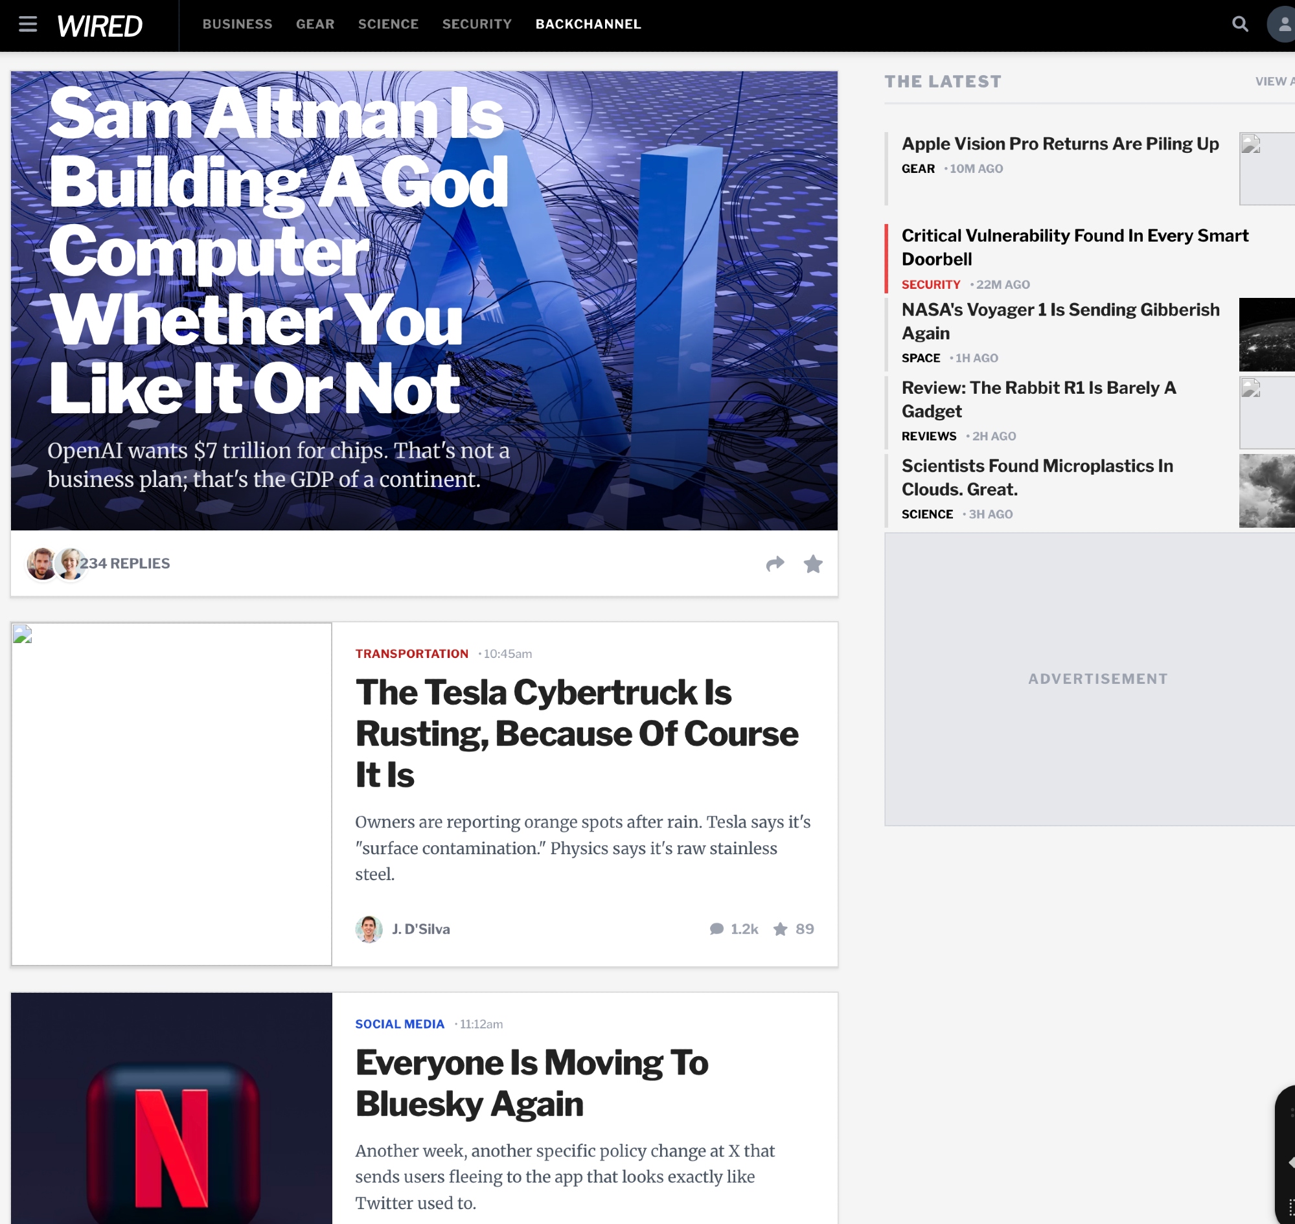Open the Apple Vision Pro Returns headline
Viewport: 1295px width, 1224px height.
point(1059,144)
